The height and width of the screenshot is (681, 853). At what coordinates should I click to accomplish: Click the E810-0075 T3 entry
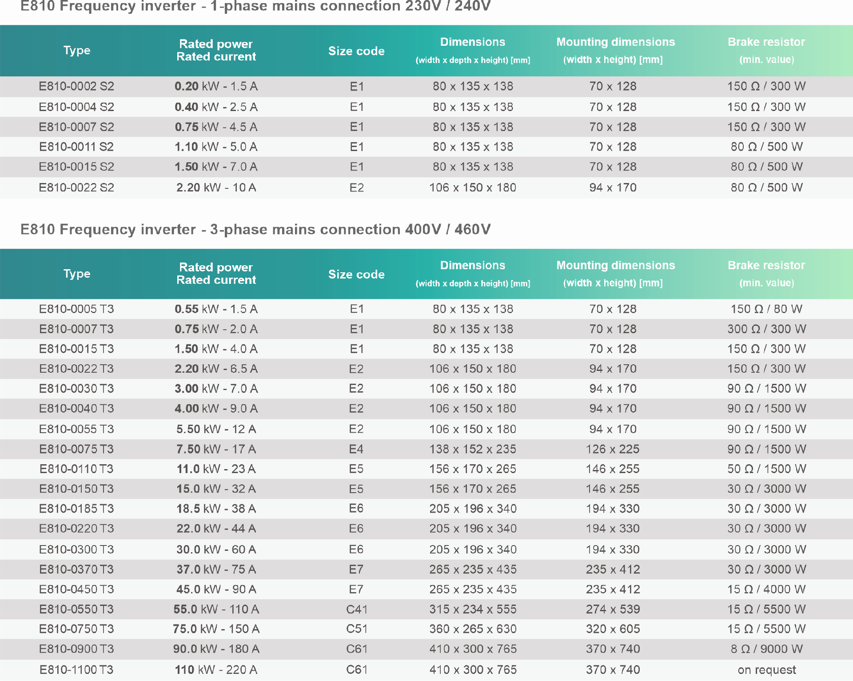[x=76, y=449]
